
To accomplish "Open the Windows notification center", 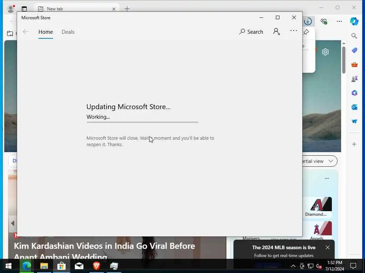I will pyautogui.click(x=353, y=266).
